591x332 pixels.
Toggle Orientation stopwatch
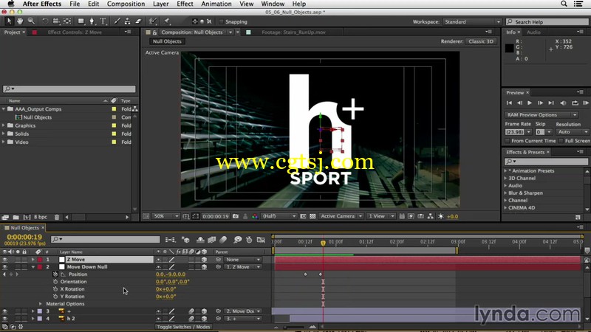tap(55, 282)
